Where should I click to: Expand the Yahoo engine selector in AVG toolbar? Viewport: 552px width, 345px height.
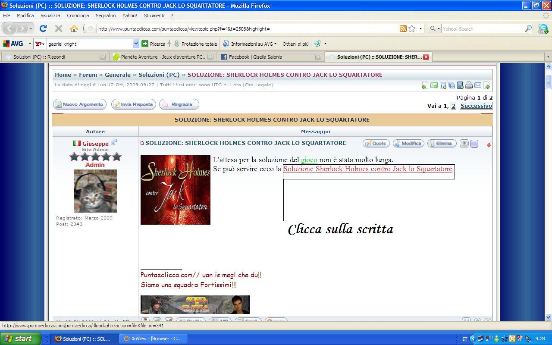point(40,44)
